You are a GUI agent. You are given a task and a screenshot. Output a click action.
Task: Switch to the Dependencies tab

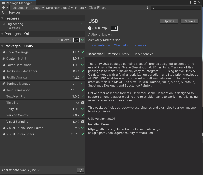tap(143, 54)
